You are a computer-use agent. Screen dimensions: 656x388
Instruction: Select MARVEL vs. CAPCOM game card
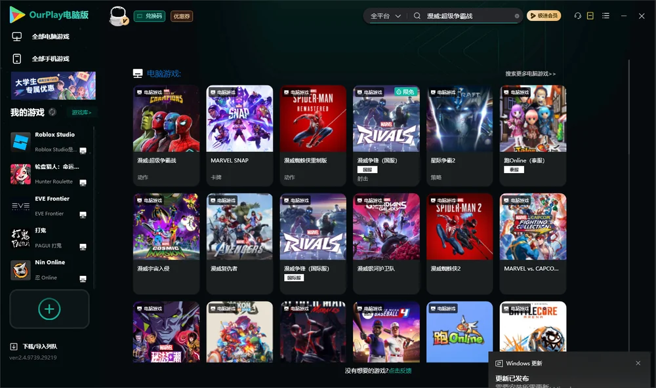point(533,243)
